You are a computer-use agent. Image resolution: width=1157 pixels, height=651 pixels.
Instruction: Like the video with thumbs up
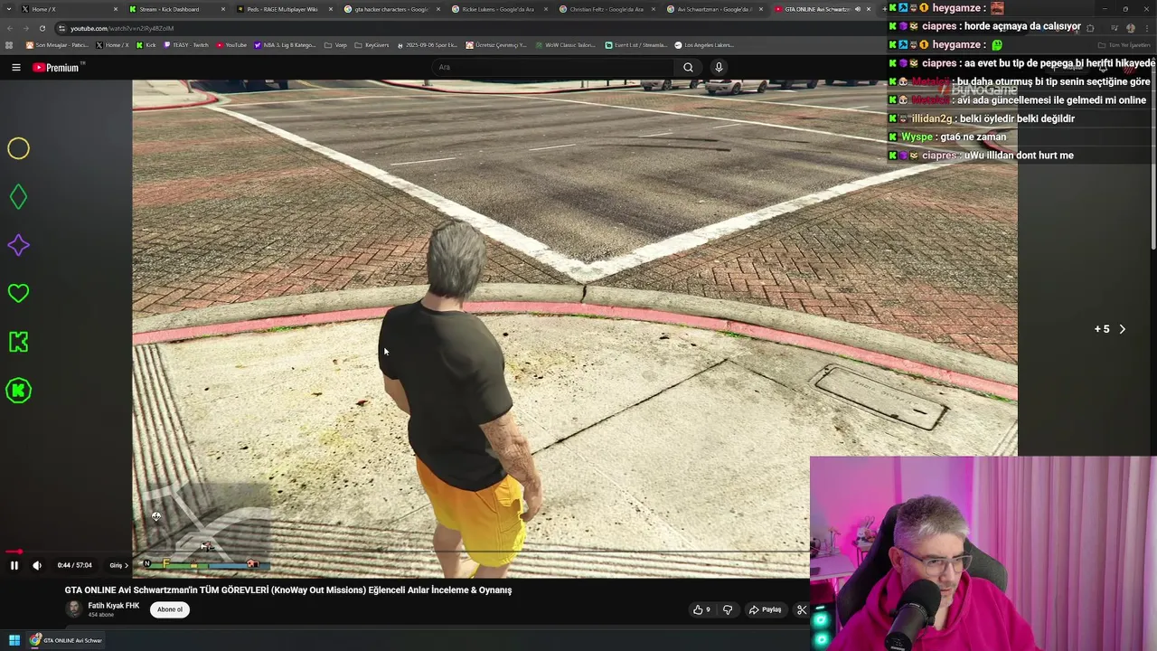click(702, 609)
